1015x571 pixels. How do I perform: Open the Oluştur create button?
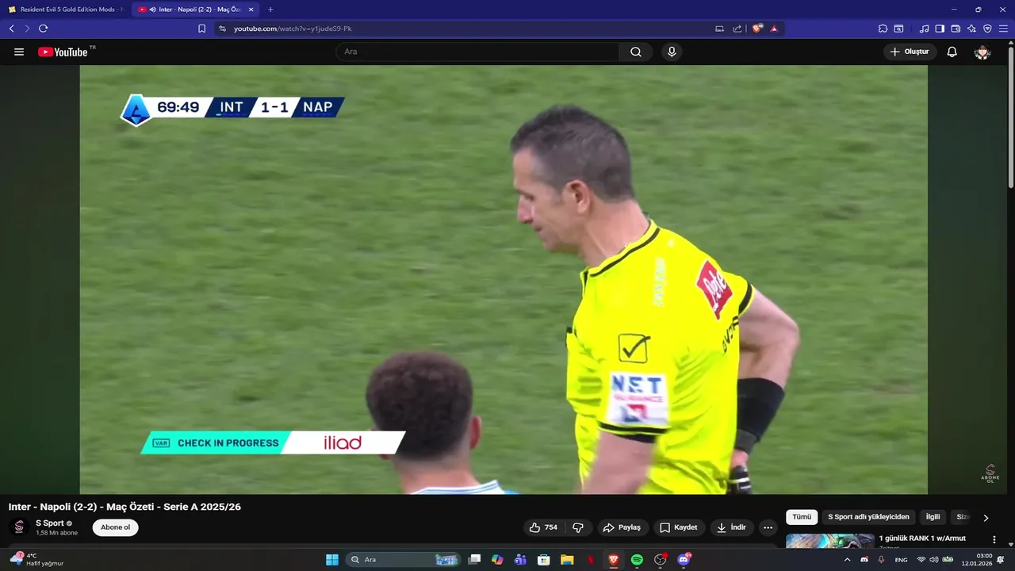[910, 52]
